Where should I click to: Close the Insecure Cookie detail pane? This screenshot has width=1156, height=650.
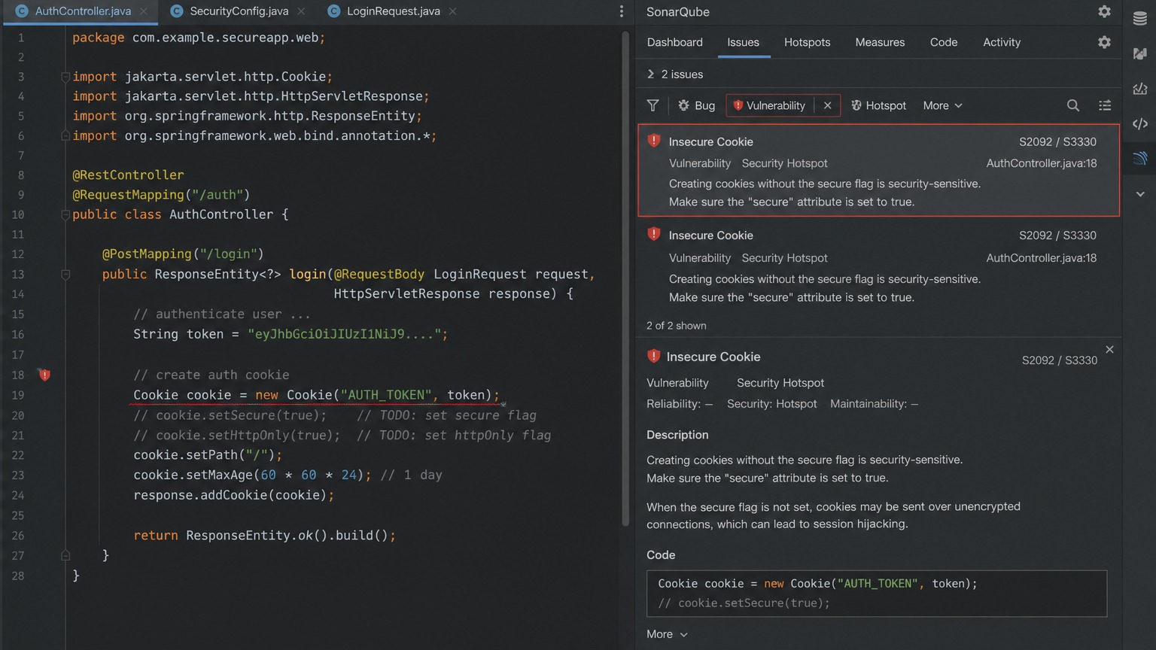tap(1109, 350)
